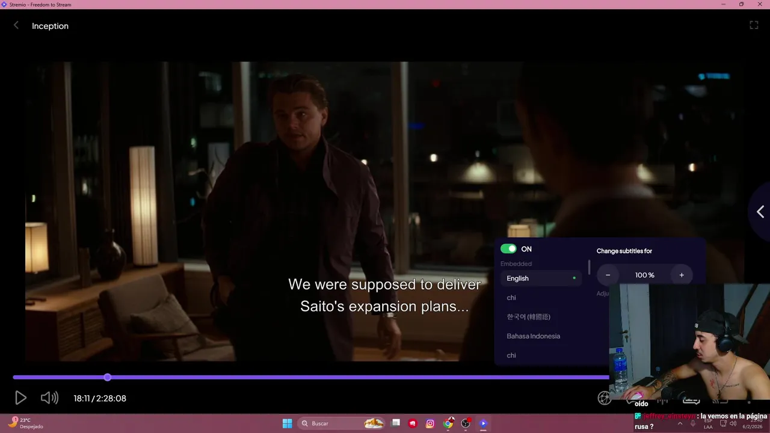This screenshot has width=770, height=433.
Task: Show hidden system tray icons
Action: pos(680,423)
